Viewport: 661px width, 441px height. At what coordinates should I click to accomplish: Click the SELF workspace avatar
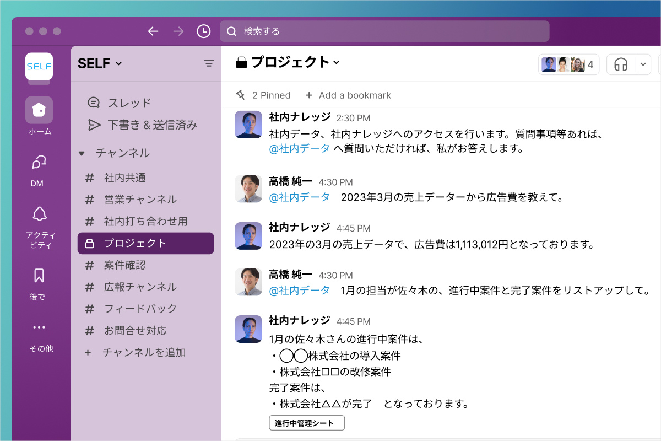[39, 66]
